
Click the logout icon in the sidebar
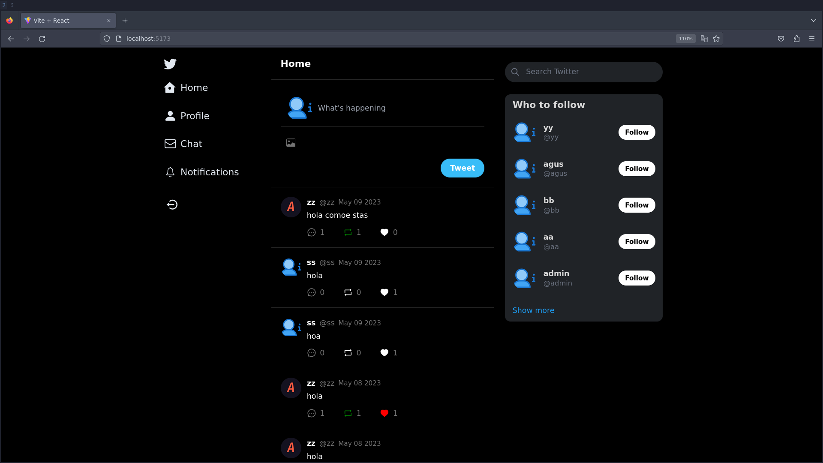[x=171, y=204]
